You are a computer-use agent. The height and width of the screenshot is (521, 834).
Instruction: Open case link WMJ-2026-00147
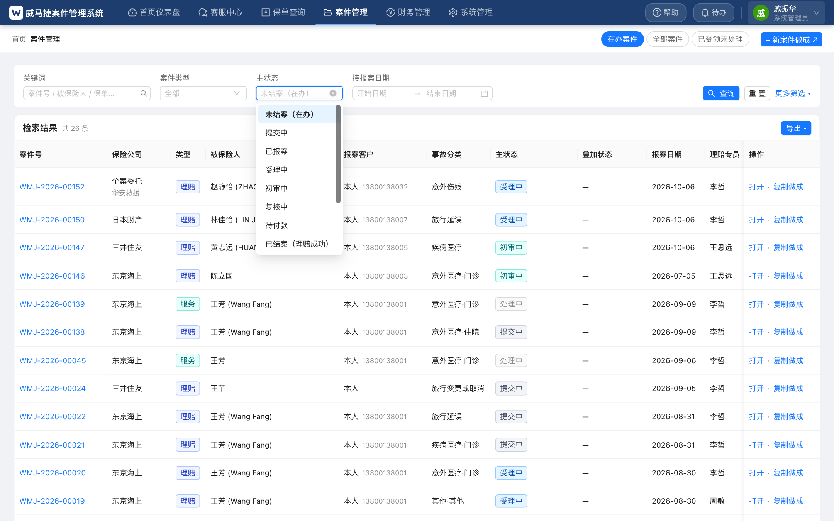pyautogui.click(x=52, y=247)
